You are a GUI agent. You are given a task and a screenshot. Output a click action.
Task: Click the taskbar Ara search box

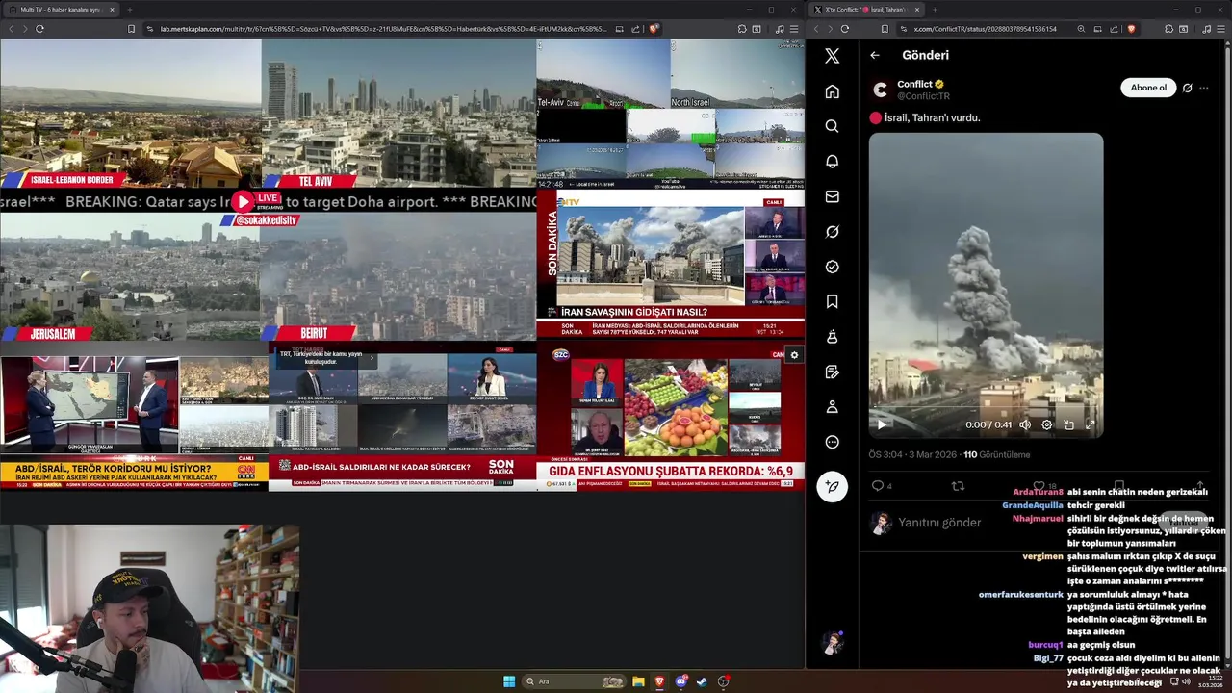coord(575,681)
